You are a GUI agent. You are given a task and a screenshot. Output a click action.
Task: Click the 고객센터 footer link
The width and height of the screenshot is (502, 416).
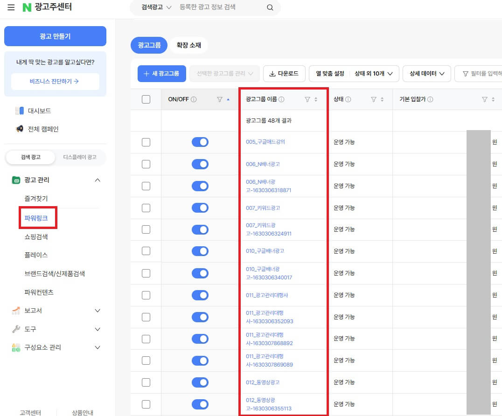point(30,412)
